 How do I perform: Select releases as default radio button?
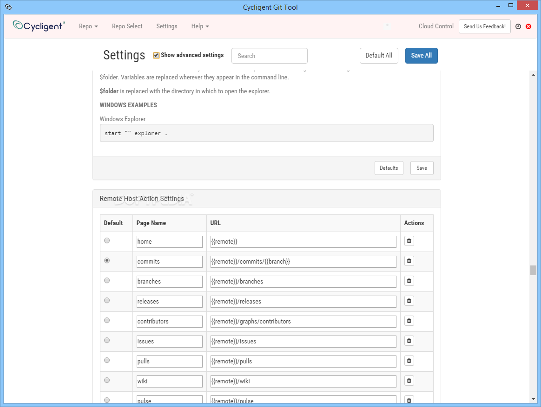coord(107,300)
